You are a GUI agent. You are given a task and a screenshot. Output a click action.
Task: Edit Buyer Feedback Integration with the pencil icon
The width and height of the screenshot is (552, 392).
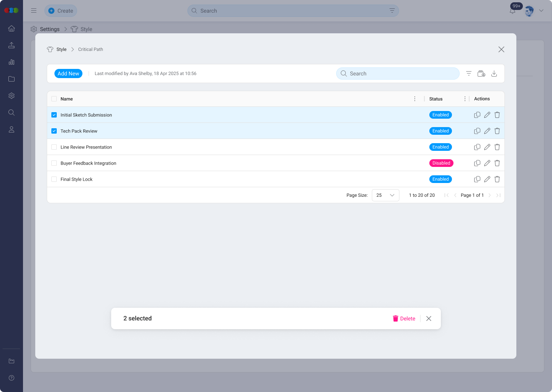click(x=487, y=163)
